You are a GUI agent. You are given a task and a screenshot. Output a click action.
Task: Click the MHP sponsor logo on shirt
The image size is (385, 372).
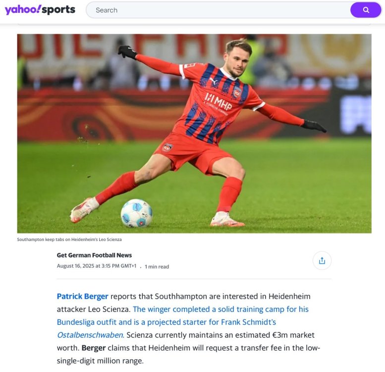coord(218,102)
